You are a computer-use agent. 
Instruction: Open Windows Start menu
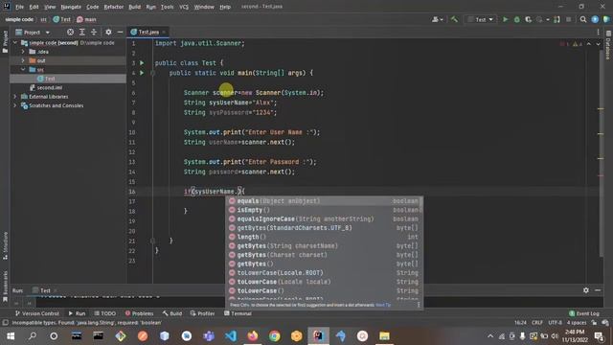pos(11,336)
